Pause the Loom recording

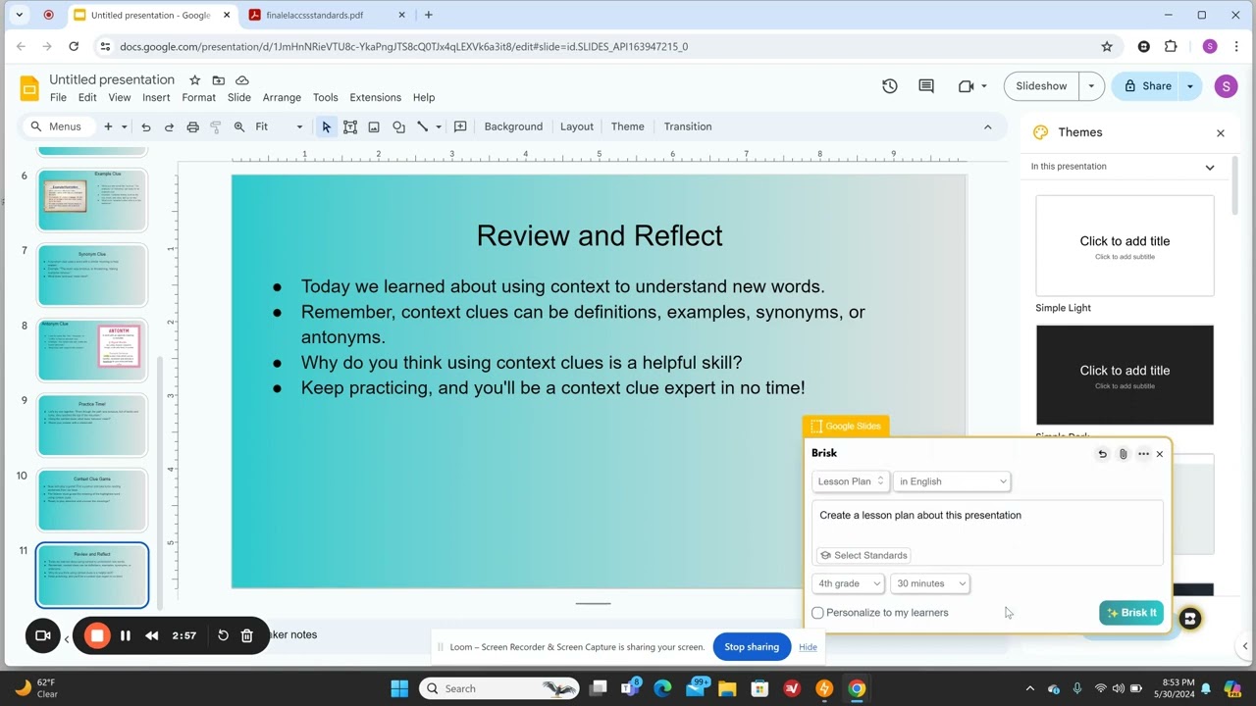126,635
